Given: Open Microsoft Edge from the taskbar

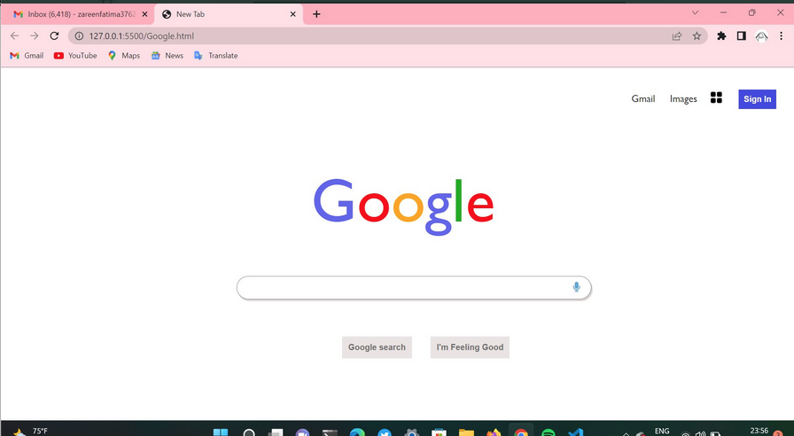Looking at the screenshot, I should click(357, 432).
